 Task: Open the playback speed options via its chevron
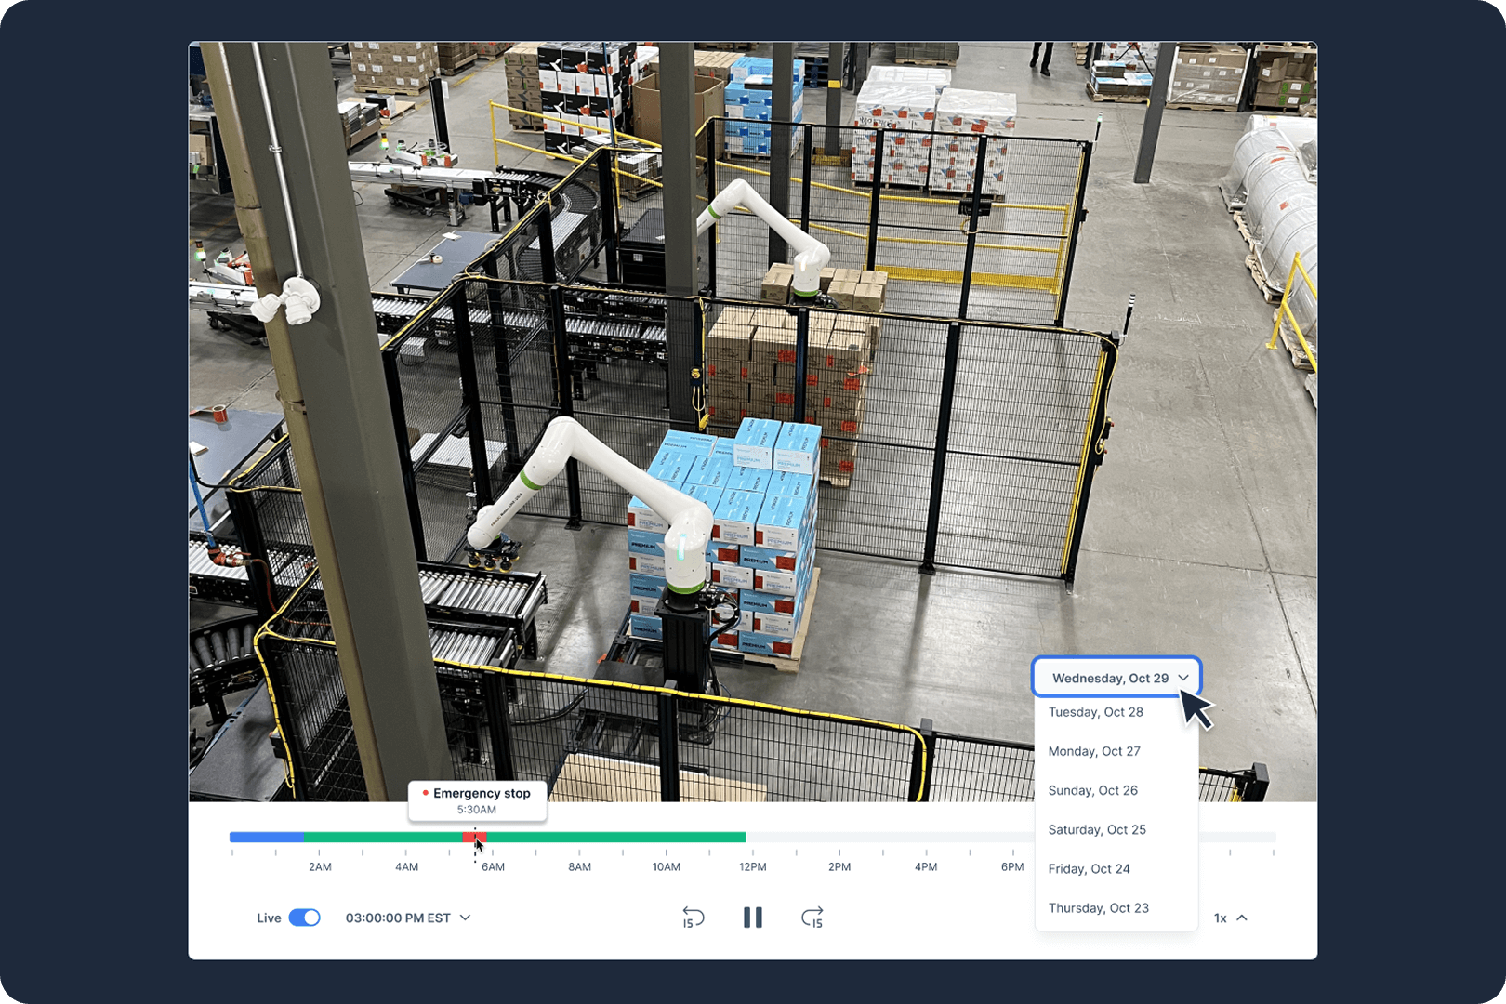click(1244, 918)
